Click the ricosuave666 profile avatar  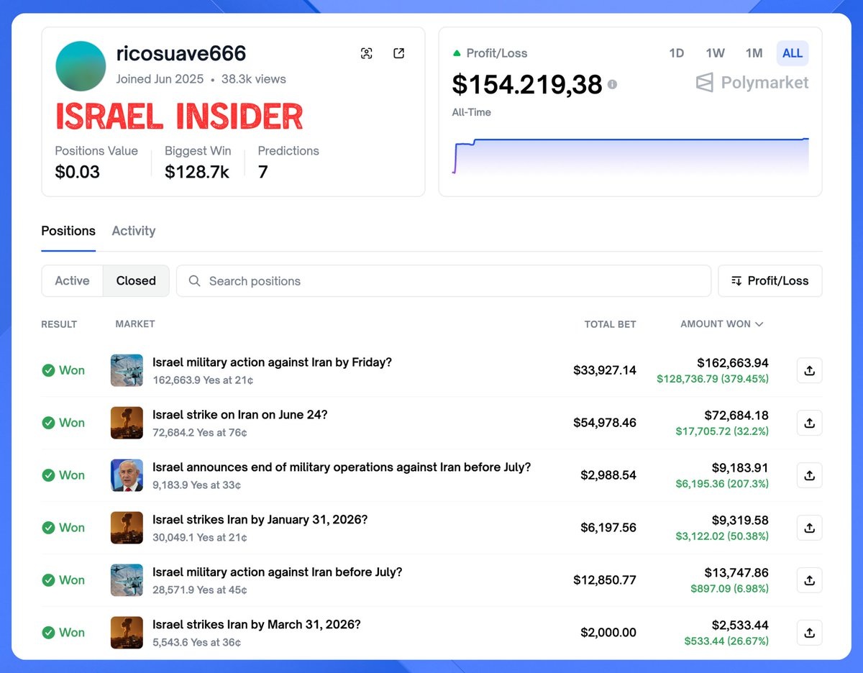tap(81, 66)
